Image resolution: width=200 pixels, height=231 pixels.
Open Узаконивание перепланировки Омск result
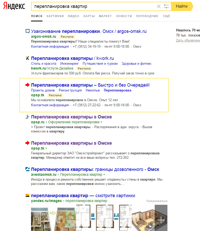(89, 31)
